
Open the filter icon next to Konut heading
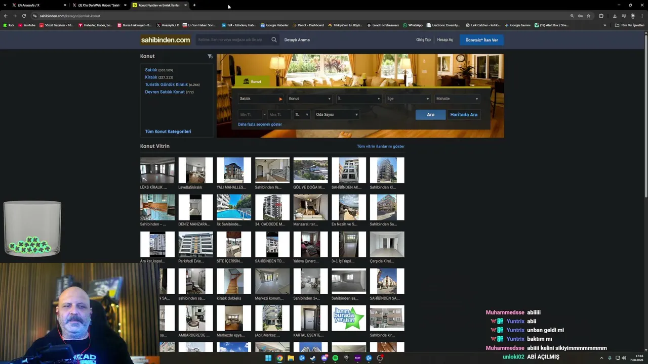(x=210, y=56)
